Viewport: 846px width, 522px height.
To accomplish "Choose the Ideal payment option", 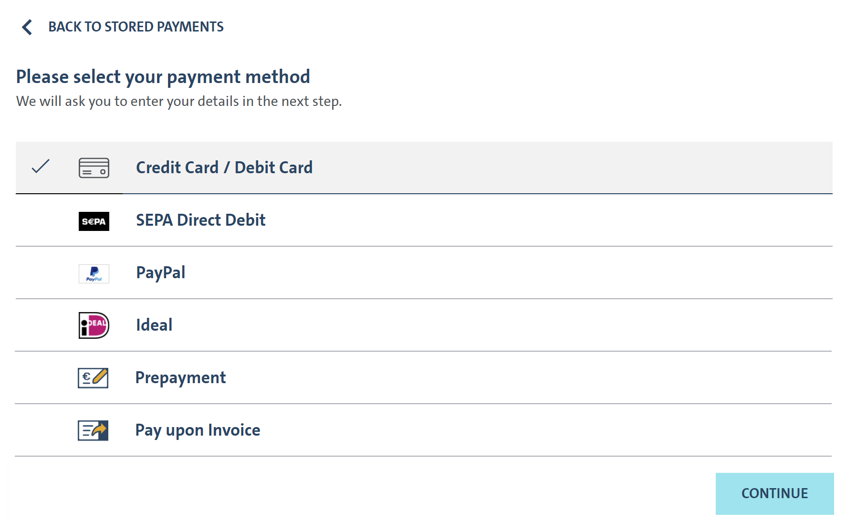I will [x=154, y=325].
